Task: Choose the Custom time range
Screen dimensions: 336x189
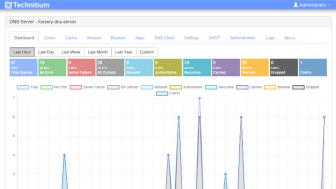Action: 147,52
